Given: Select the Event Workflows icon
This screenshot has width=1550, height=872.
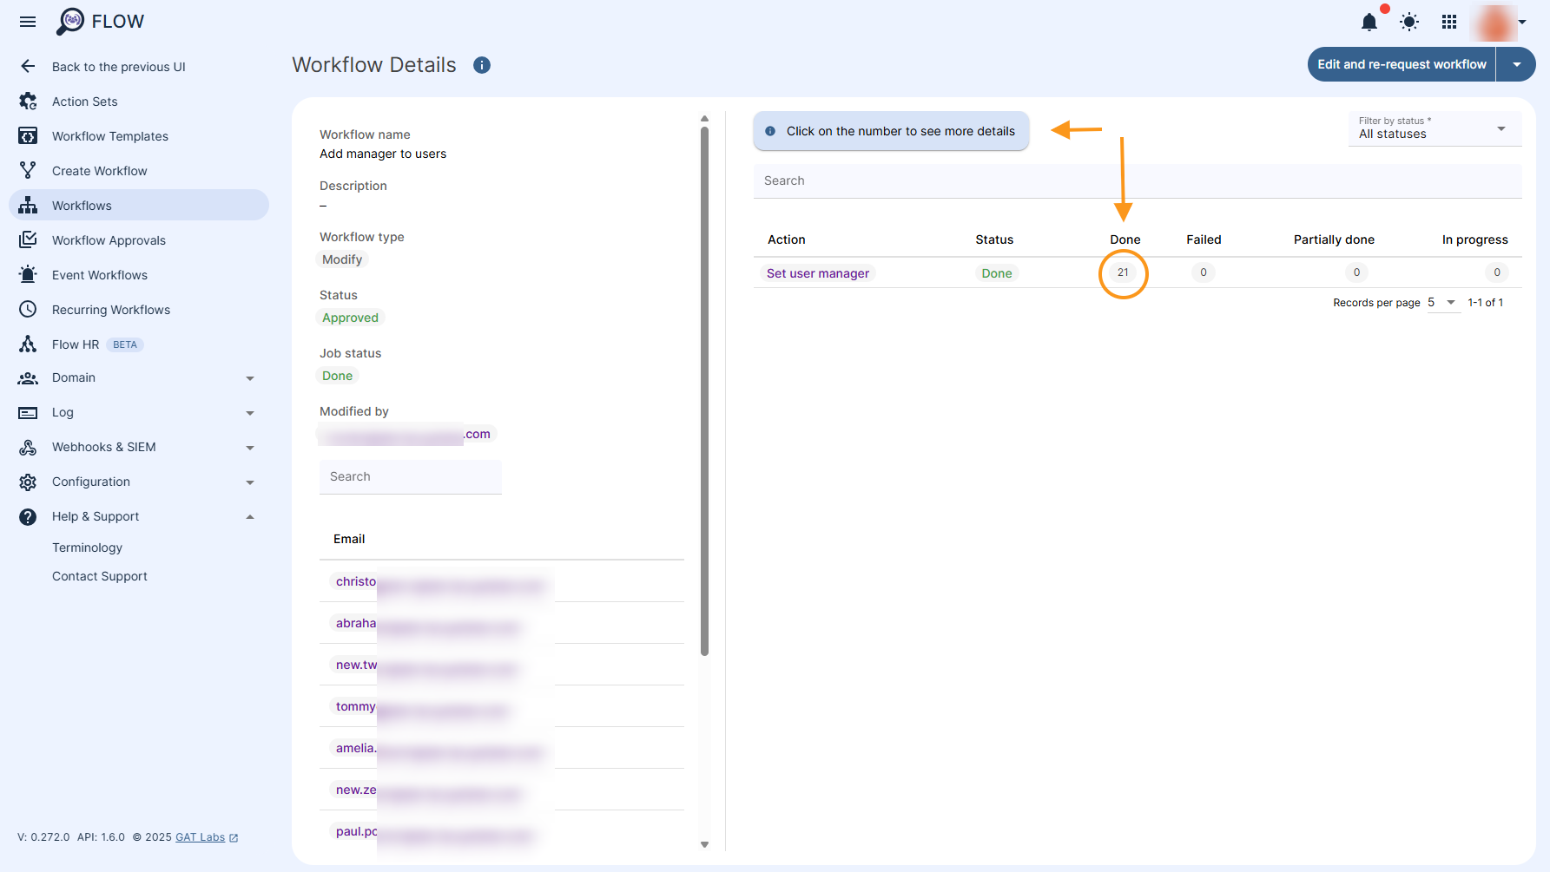Looking at the screenshot, I should (27, 274).
